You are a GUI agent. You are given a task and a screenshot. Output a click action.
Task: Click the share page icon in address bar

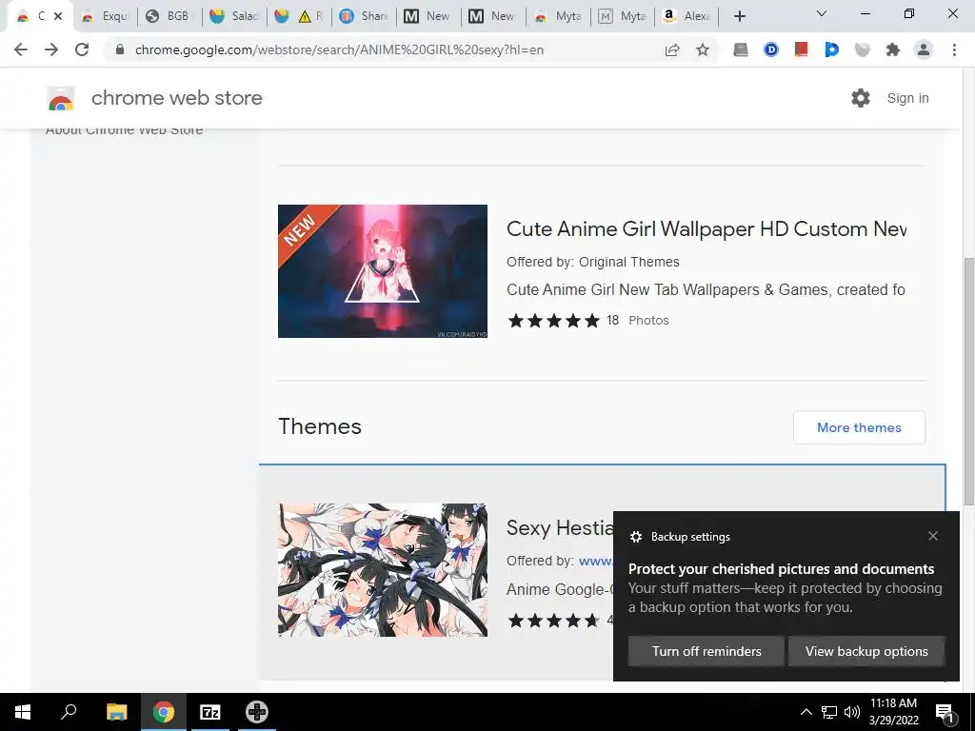(x=672, y=50)
